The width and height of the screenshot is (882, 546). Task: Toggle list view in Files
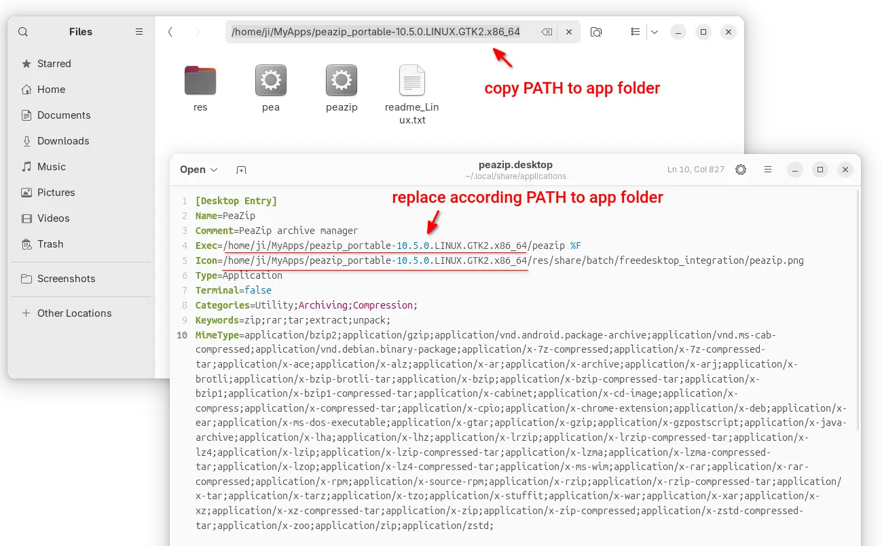click(636, 32)
